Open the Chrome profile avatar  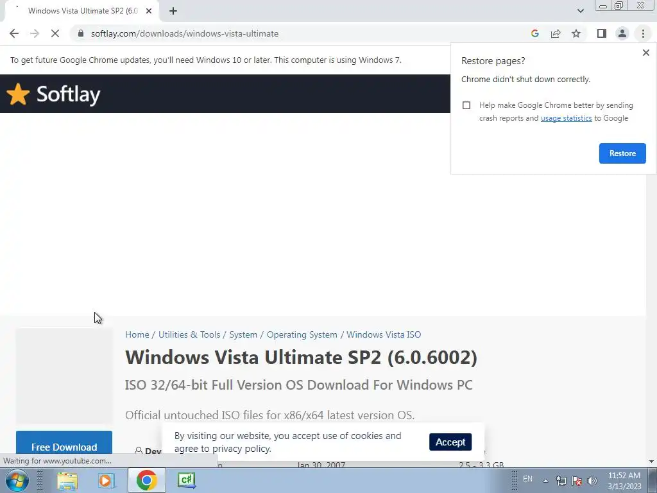[x=622, y=33]
